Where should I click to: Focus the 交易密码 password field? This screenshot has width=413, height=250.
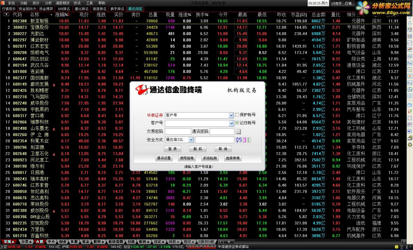178,132
